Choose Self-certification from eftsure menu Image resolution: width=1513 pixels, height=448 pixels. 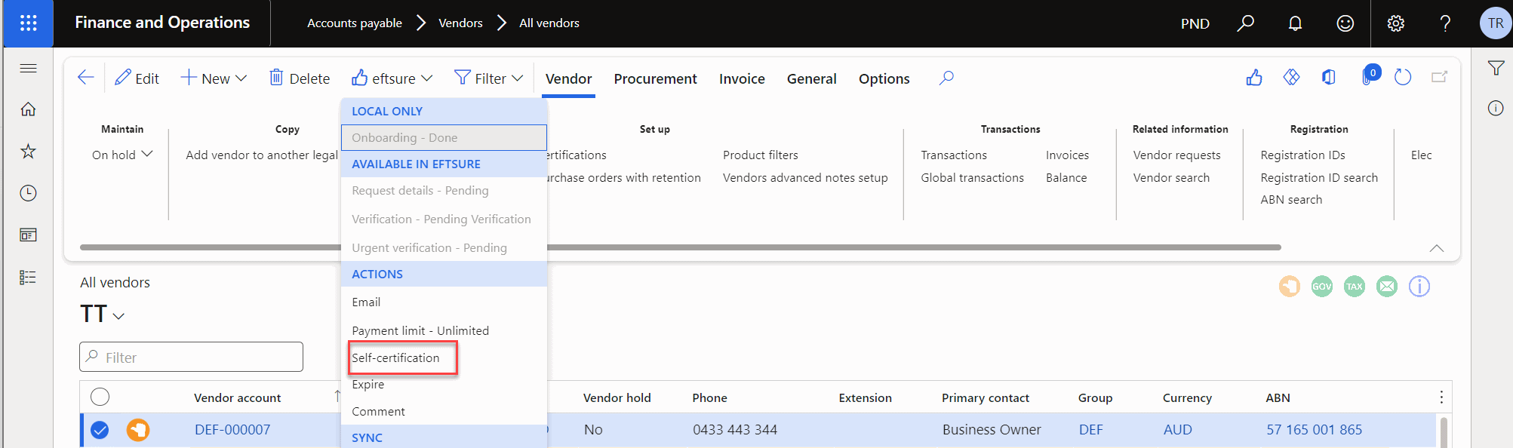pos(395,358)
